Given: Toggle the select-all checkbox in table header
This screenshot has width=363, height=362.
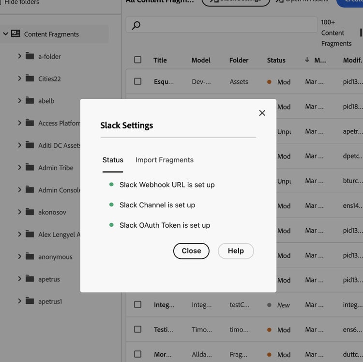Looking at the screenshot, I should [138, 60].
